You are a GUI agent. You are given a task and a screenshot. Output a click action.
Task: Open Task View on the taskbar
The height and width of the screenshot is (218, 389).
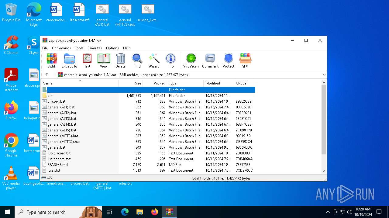[x=109, y=212]
